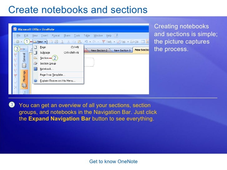227x170 pixels.
Task: Open the Meetings notebook in the navigation bar
Action: [x=24, y=79]
